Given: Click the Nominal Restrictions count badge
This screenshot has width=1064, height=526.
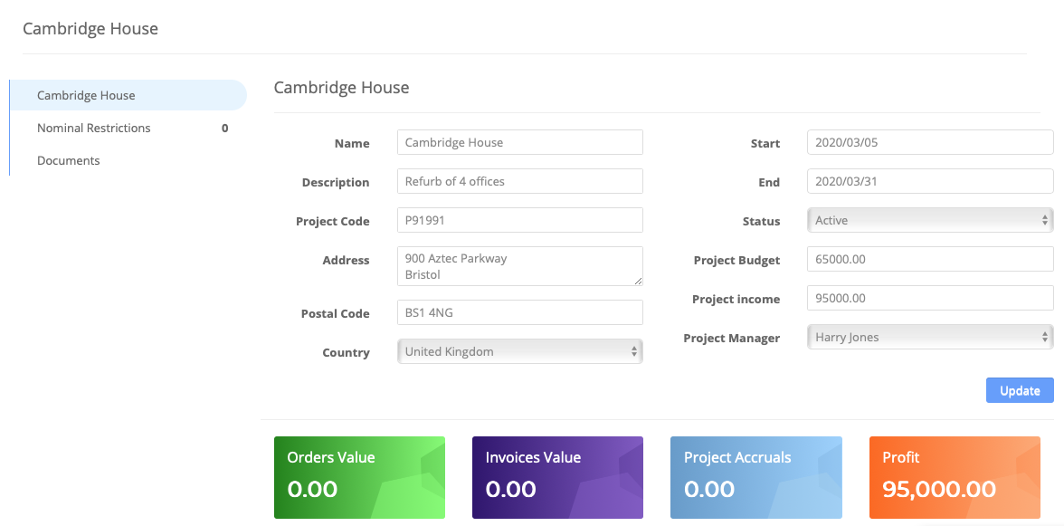Looking at the screenshot, I should click(225, 128).
